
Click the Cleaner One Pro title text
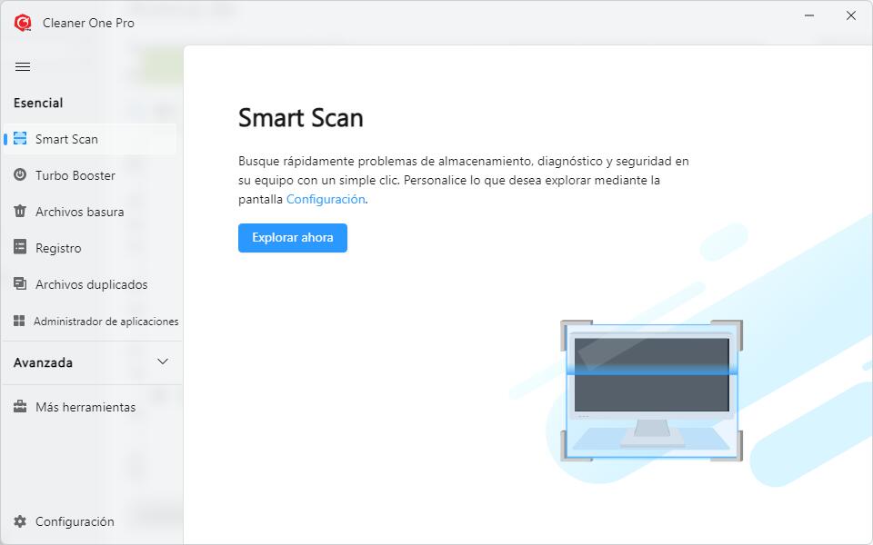88,23
